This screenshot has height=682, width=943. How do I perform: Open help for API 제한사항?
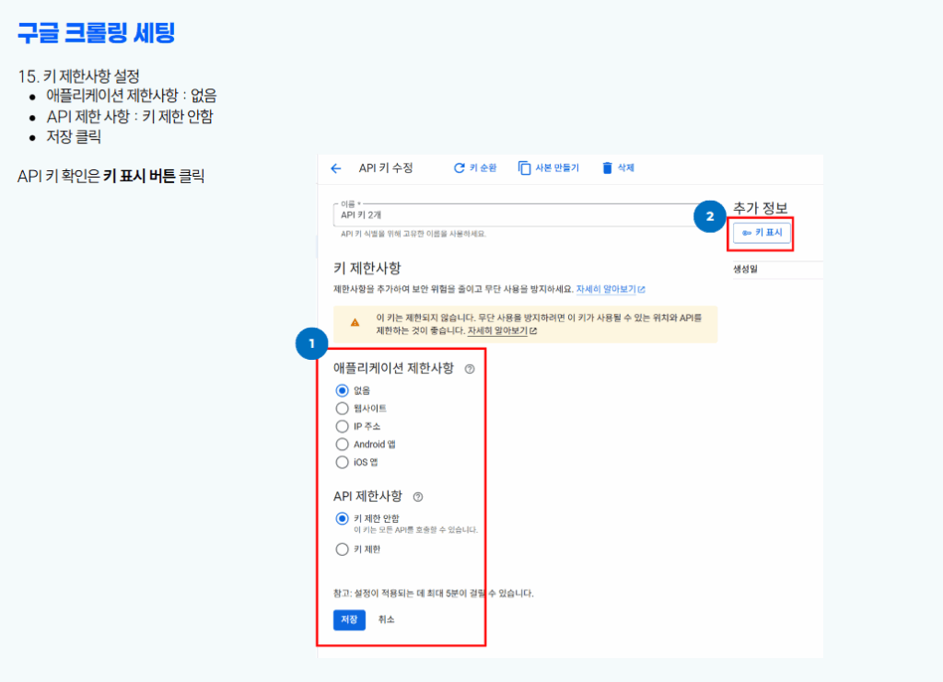click(418, 497)
